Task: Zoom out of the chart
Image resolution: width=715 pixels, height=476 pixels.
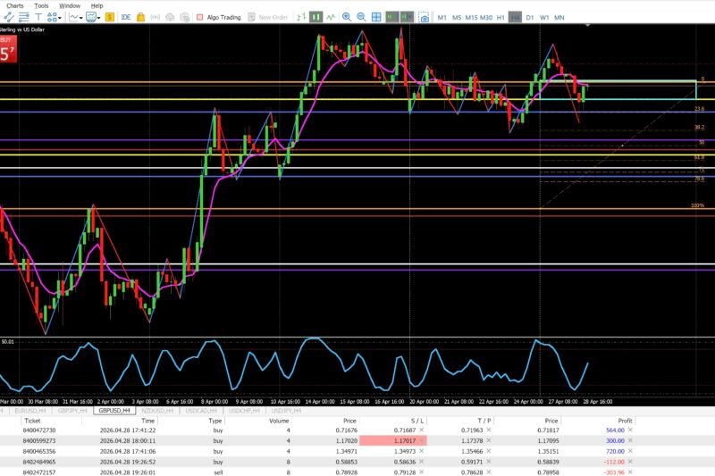Action: pyautogui.click(x=361, y=17)
